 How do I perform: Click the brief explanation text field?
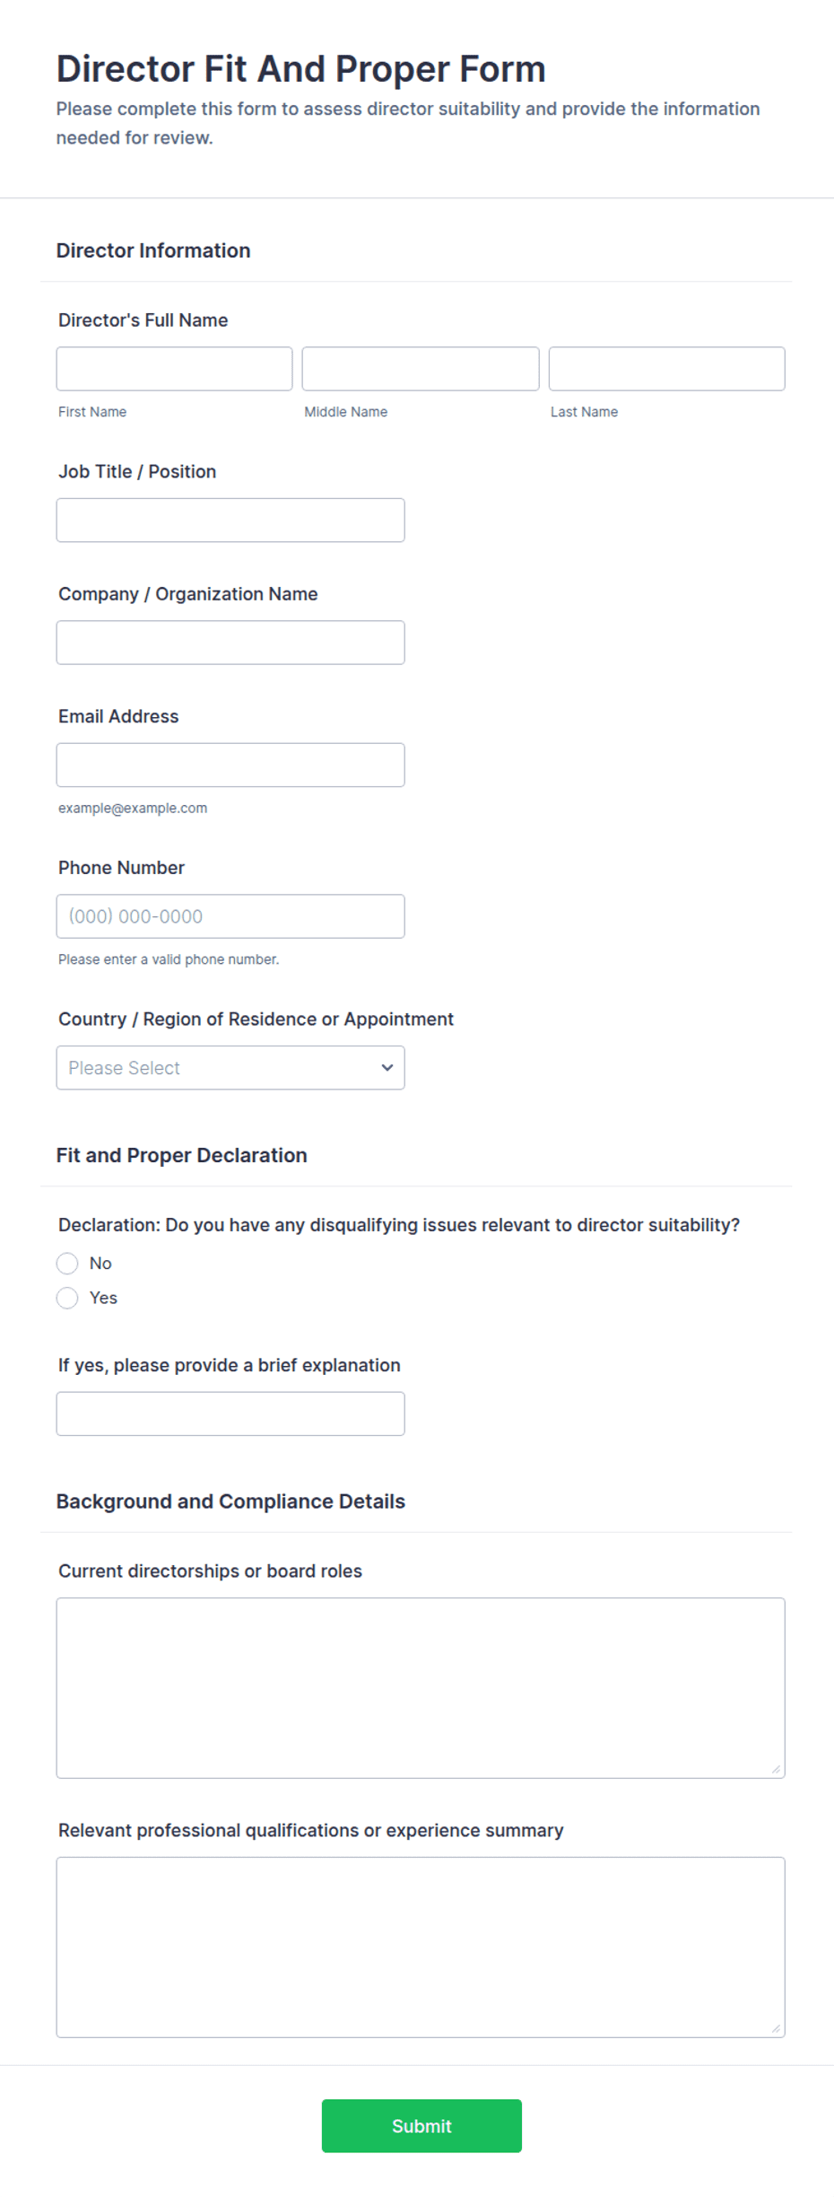click(230, 1414)
